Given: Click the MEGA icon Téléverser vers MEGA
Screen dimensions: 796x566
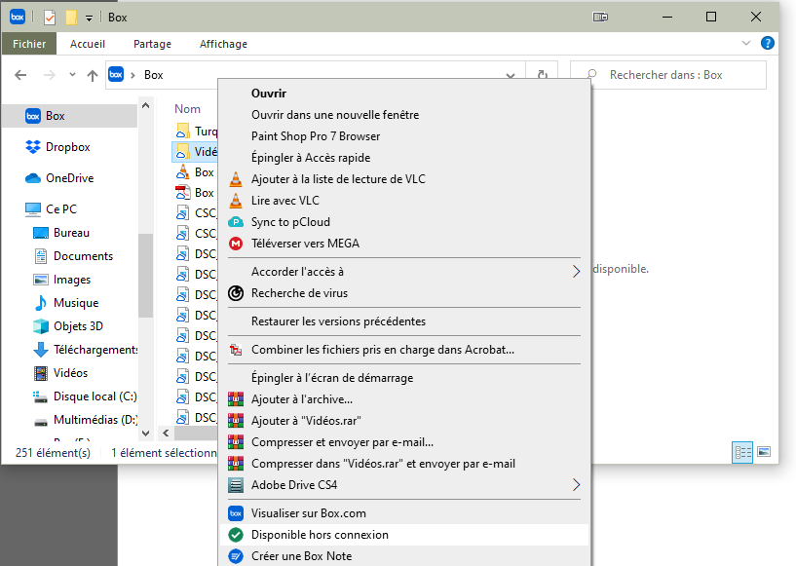Looking at the screenshot, I should (236, 244).
